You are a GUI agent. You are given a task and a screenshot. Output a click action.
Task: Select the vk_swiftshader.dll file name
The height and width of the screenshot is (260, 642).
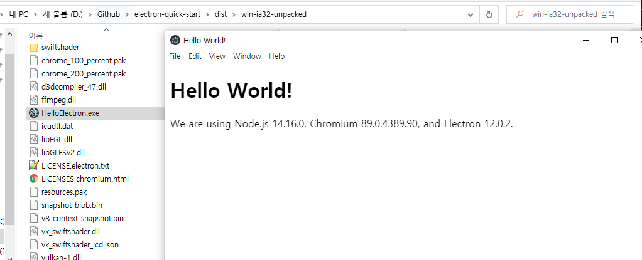click(x=70, y=231)
